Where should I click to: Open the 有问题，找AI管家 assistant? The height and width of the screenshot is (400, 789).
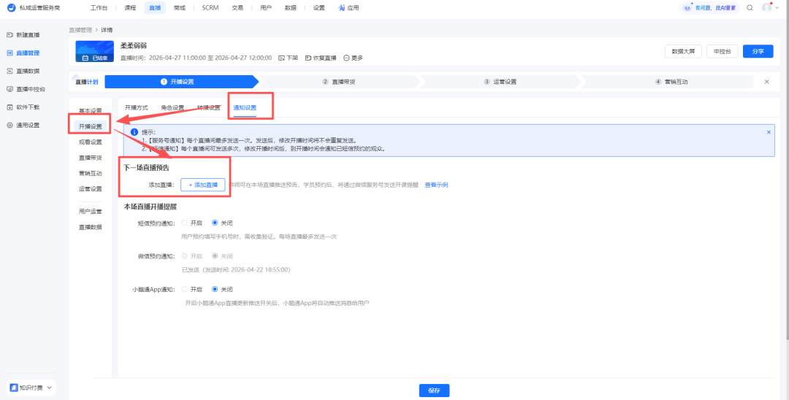pos(709,7)
